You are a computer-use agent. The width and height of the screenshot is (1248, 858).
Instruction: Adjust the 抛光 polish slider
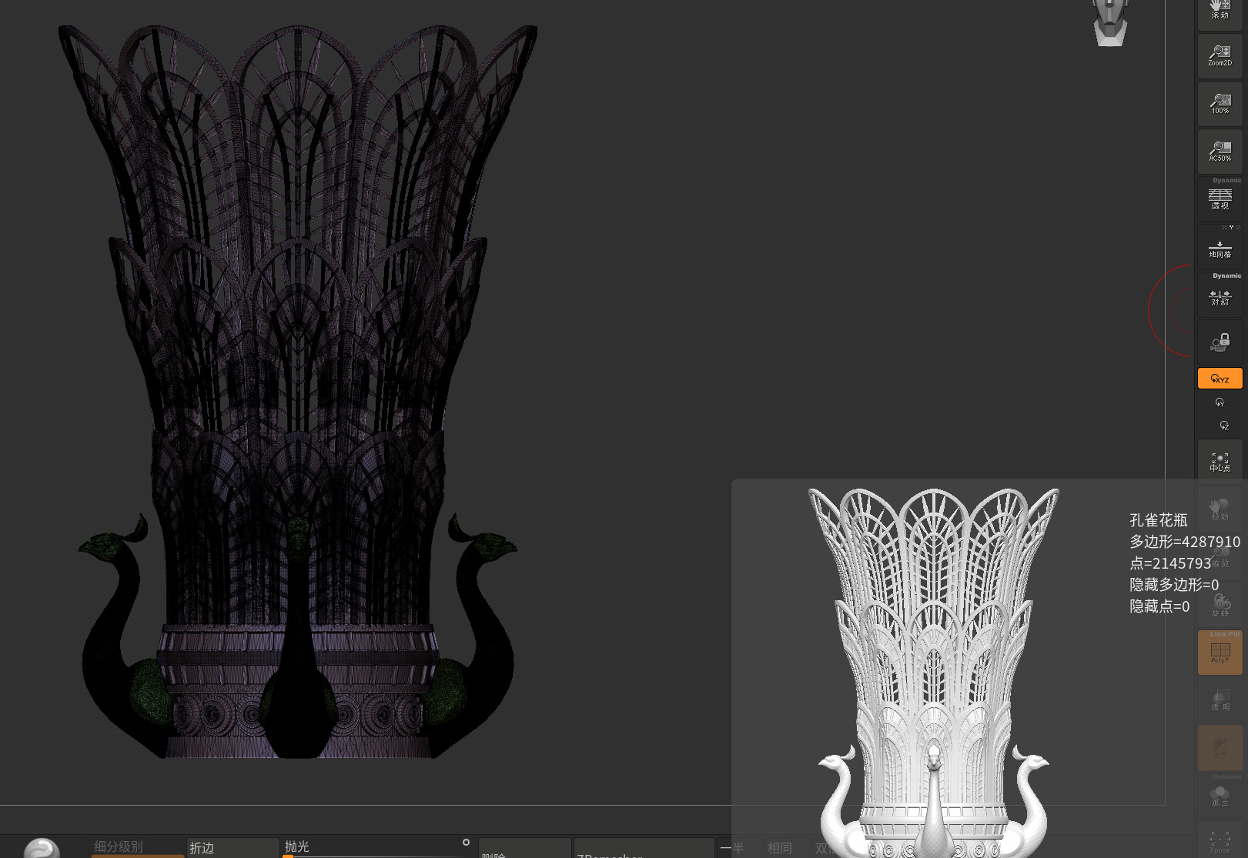(377, 848)
